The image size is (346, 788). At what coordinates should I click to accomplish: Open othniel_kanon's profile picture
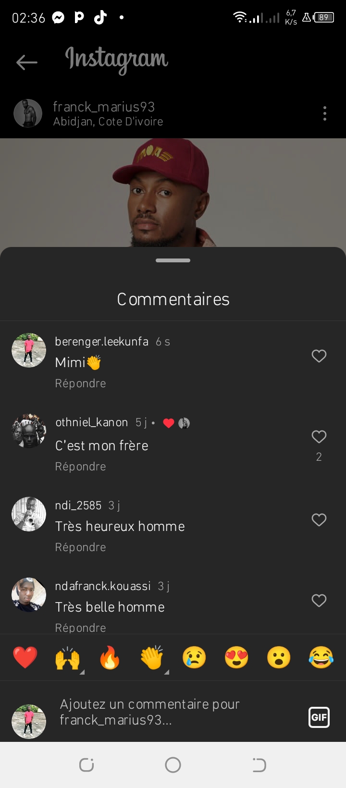[x=29, y=431]
